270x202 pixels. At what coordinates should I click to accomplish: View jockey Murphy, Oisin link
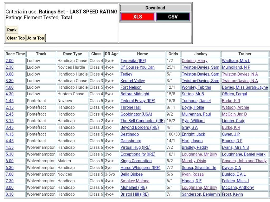click(194, 161)
